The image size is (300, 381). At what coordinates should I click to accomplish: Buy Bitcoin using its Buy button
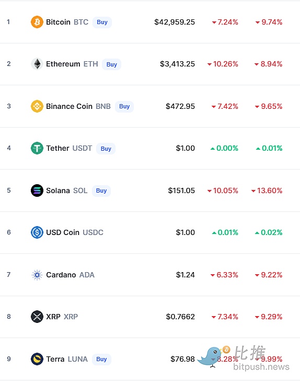coord(102,22)
